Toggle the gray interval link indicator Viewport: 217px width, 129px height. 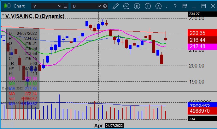tap(9, 6)
